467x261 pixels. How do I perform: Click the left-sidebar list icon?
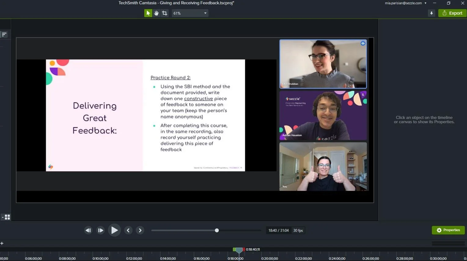pyautogui.click(x=4, y=34)
